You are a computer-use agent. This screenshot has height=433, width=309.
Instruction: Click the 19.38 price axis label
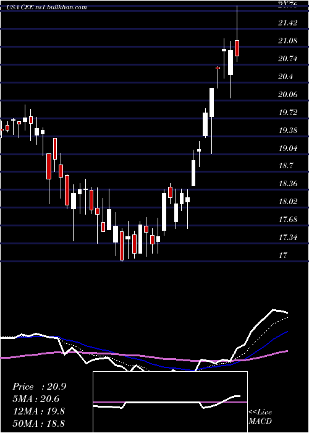[288, 131]
